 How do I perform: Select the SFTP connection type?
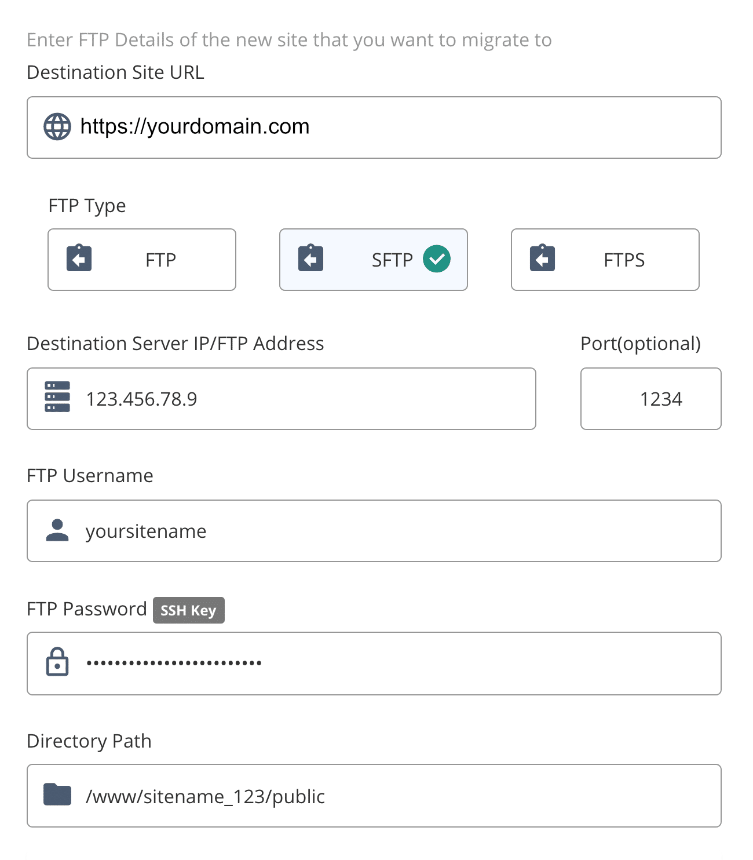coord(374,260)
